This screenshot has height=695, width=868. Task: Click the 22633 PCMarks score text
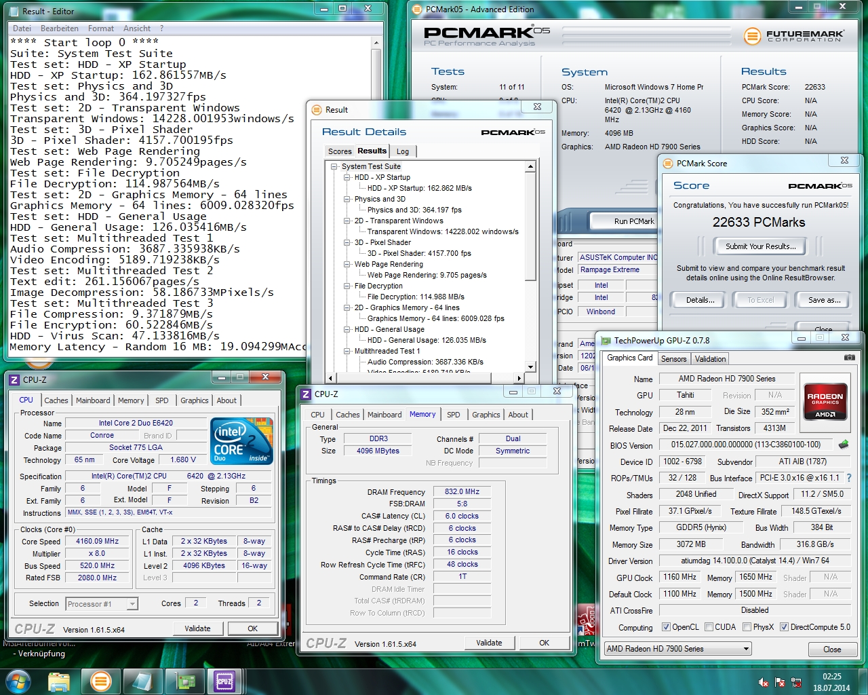tap(759, 223)
